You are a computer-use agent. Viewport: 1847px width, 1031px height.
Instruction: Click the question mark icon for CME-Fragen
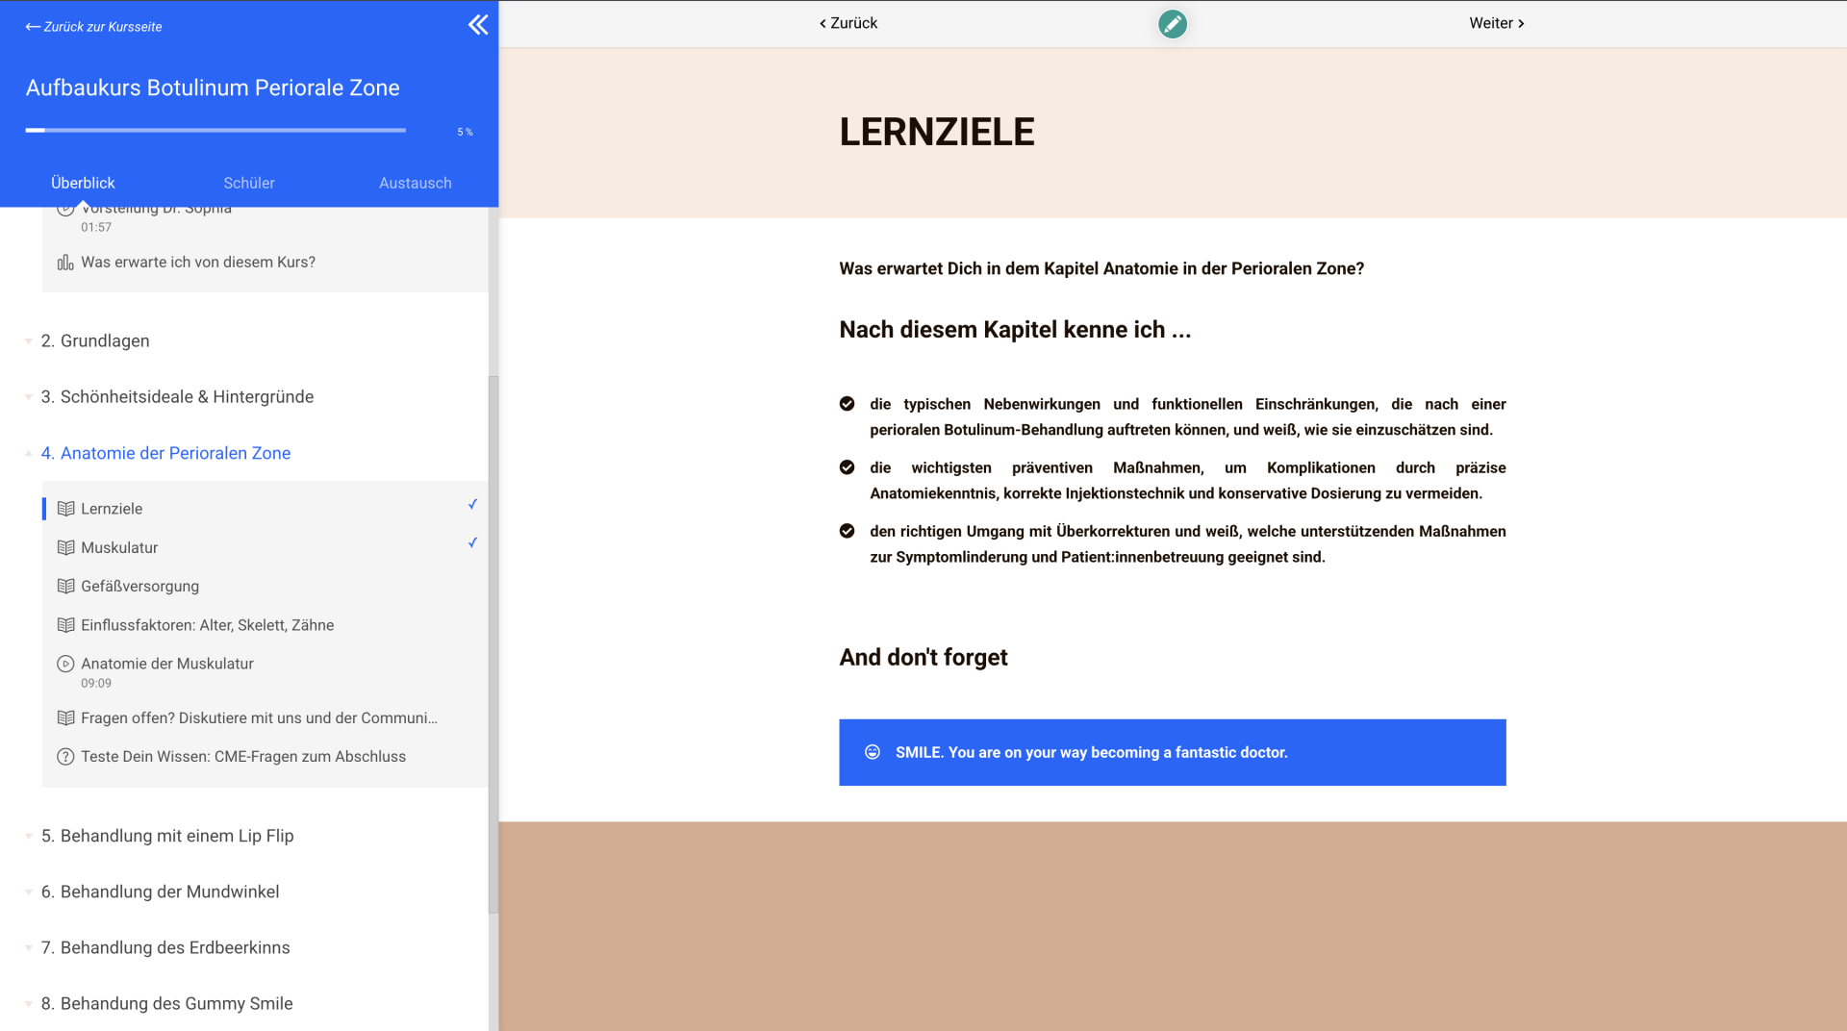pyautogui.click(x=65, y=757)
